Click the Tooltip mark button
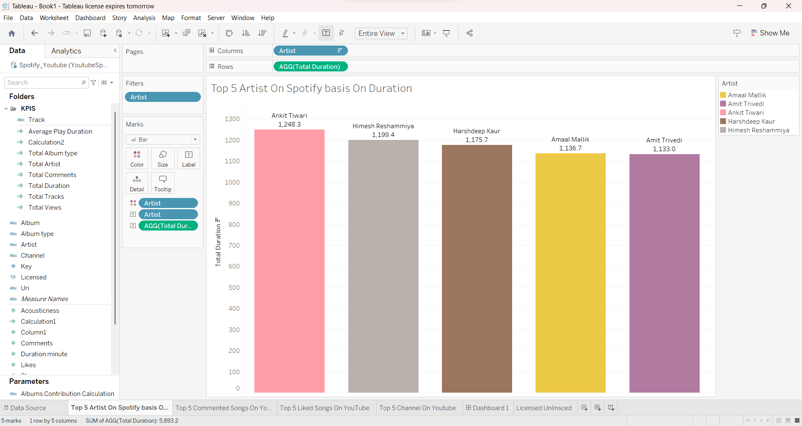This screenshot has width=802, height=426. pyautogui.click(x=162, y=183)
